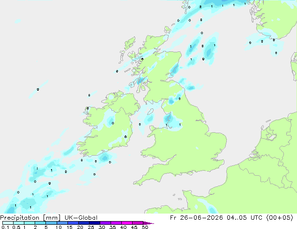Click the "2" precipitation value on the map

coord(200,7)
